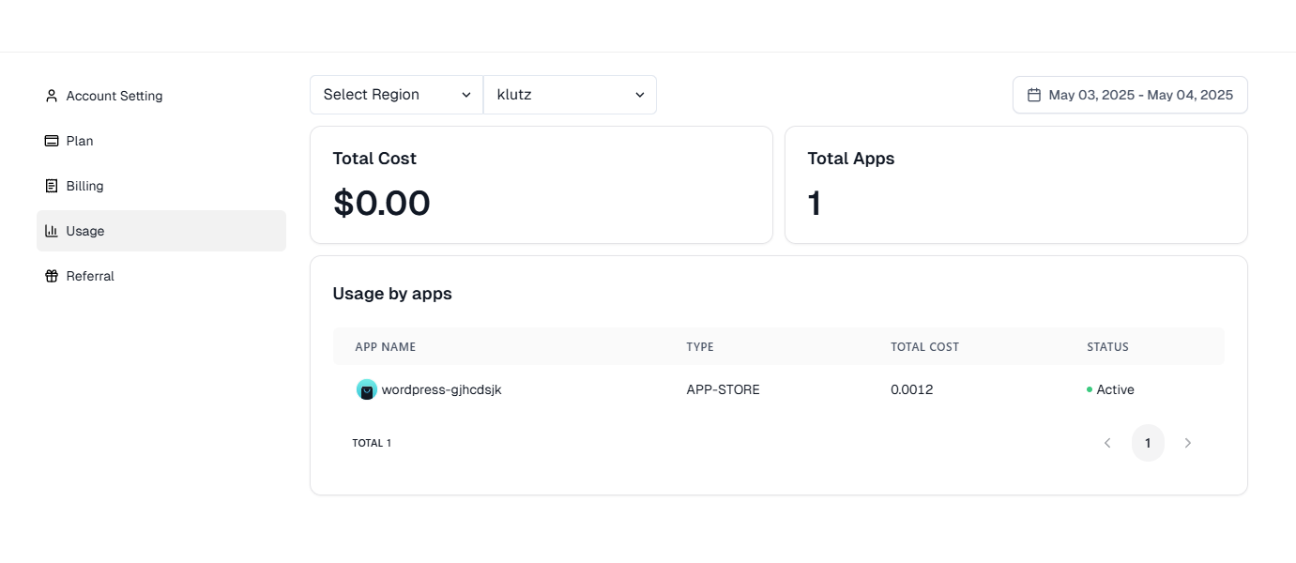The height and width of the screenshot is (563, 1296).
Task: Click the APP-STORE type cell
Action: click(x=724, y=389)
